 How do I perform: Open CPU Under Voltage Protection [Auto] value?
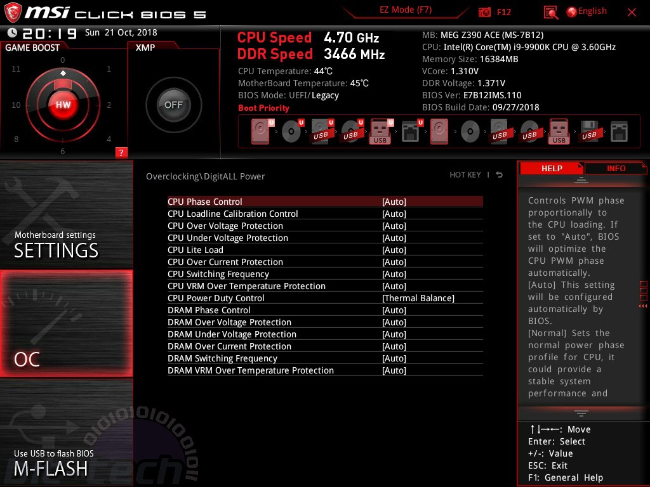(x=394, y=238)
